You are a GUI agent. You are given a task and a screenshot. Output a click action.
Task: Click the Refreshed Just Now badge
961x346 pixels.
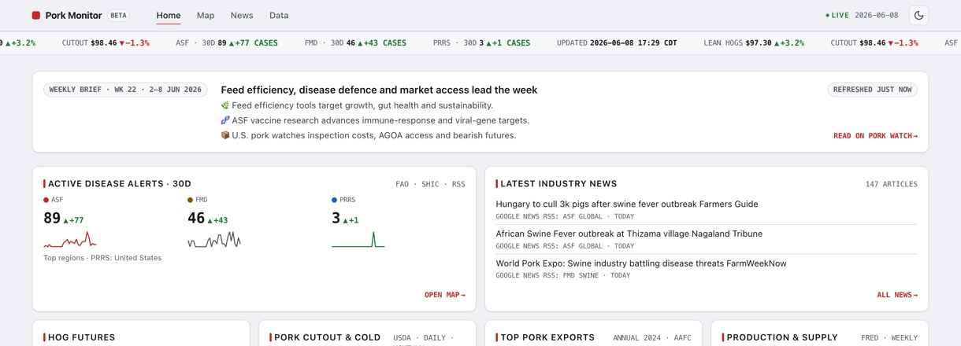click(x=872, y=90)
